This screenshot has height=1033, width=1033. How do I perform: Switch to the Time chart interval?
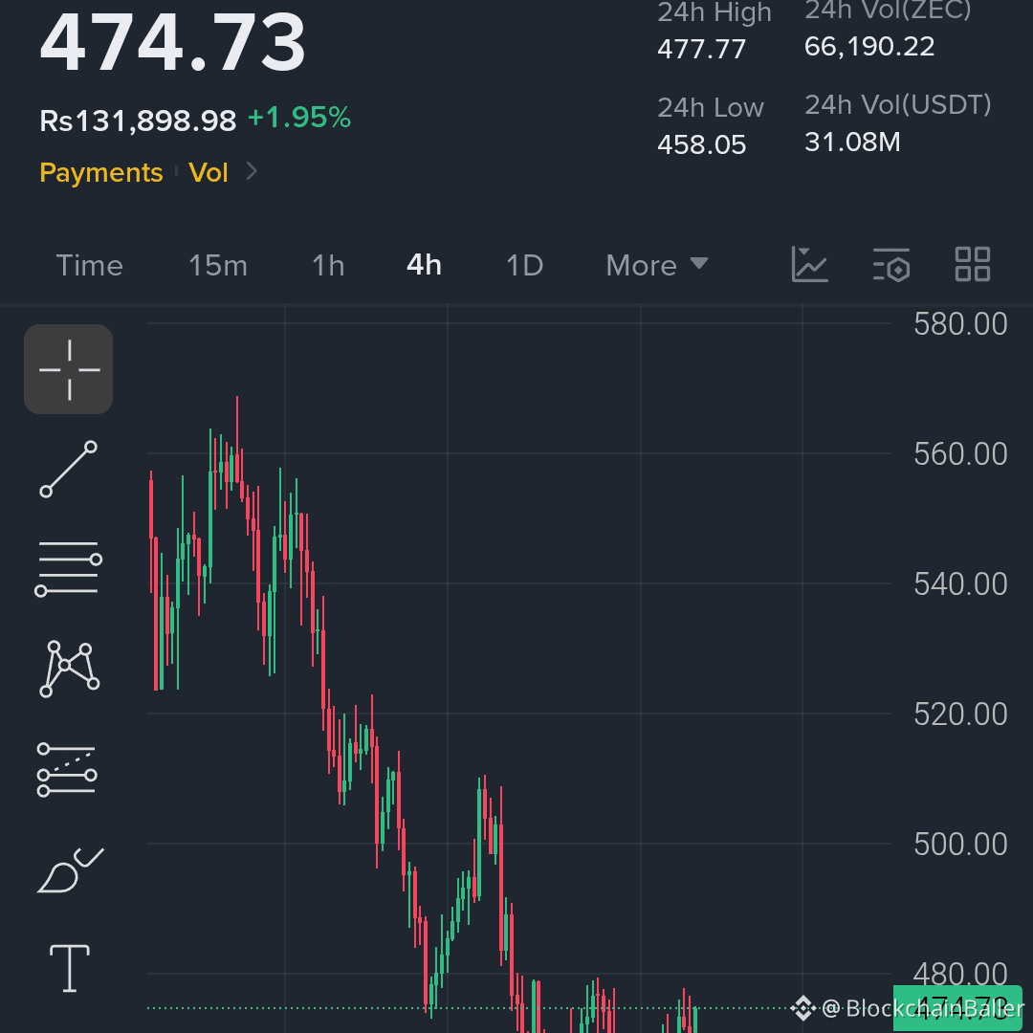pyautogui.click(x=90, y=266)
